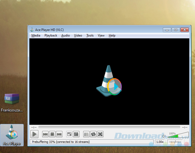Open the Tools menu
The image size is (195, 153).
point(90,35)
